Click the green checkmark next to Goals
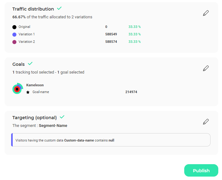Screen dimensions: 222x180 [30, 63]
